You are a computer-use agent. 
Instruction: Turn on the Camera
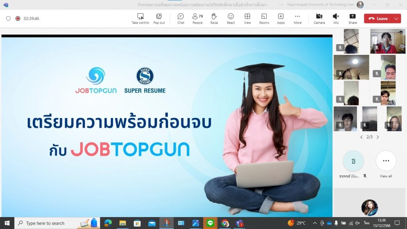pos(319,18)
